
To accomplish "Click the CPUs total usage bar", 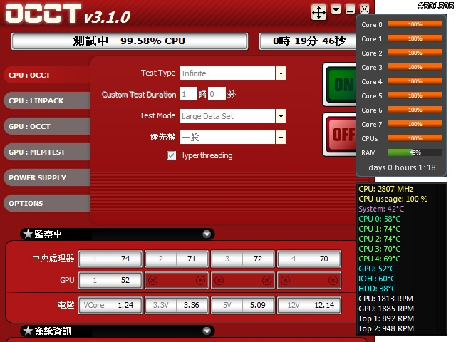I will [415, 138].
